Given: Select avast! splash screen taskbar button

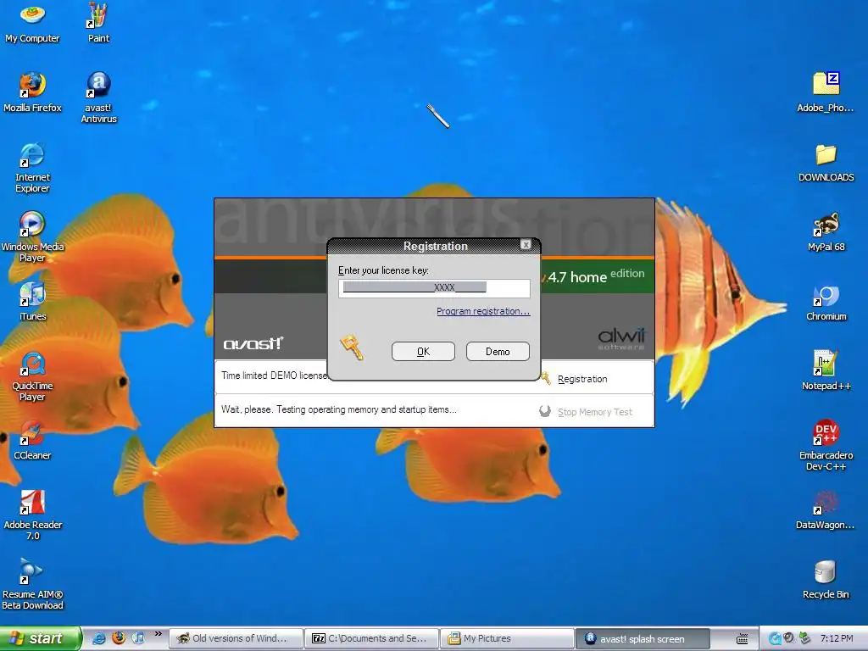Looking at the screenshot, I should point(643,639).
